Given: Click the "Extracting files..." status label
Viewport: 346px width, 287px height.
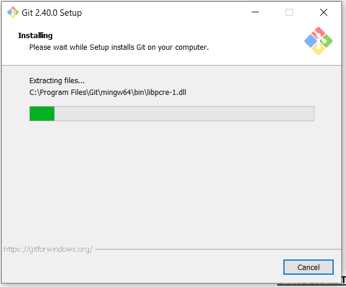Looking at the screenshot, I should 57,81.
